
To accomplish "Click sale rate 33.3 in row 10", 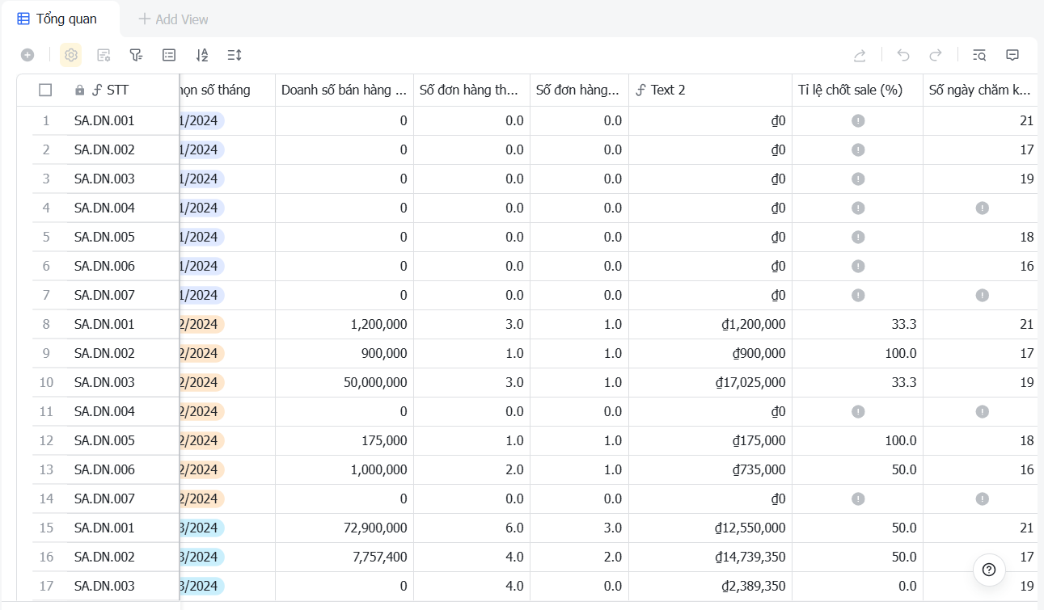I will [x=904, y=382].
